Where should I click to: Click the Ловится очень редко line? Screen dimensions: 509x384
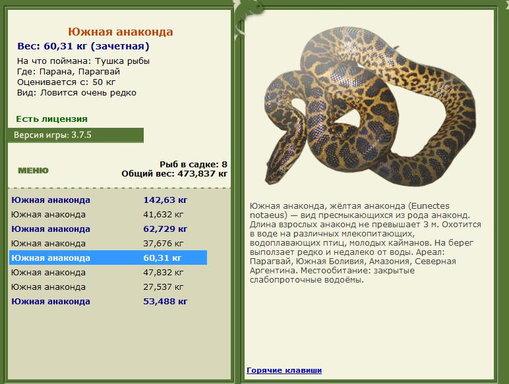pos(76,93)
